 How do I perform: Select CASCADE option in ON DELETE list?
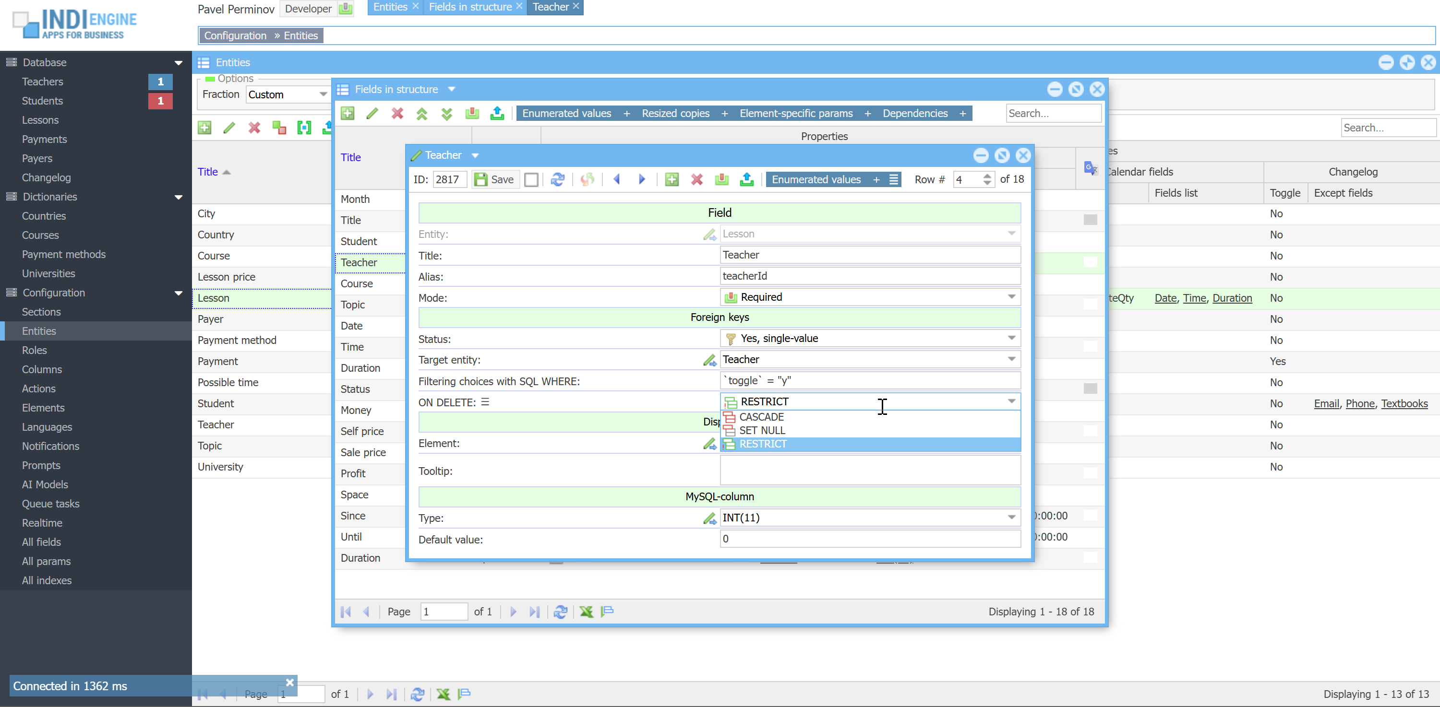point(761,417)
